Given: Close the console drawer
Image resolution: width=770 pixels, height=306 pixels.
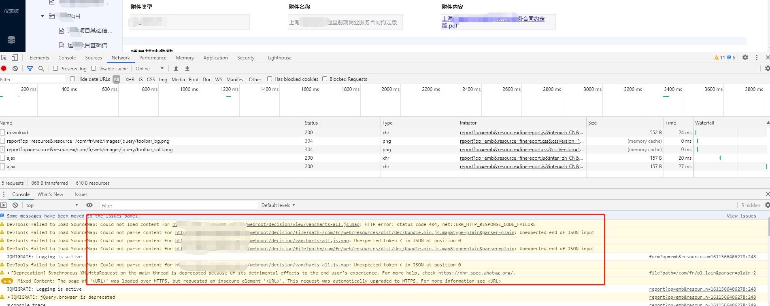Looking at the screenshot, I should [767, 194].
